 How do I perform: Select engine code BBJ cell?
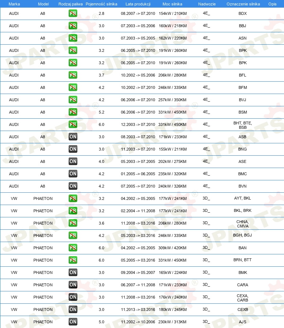pos(243,26)
